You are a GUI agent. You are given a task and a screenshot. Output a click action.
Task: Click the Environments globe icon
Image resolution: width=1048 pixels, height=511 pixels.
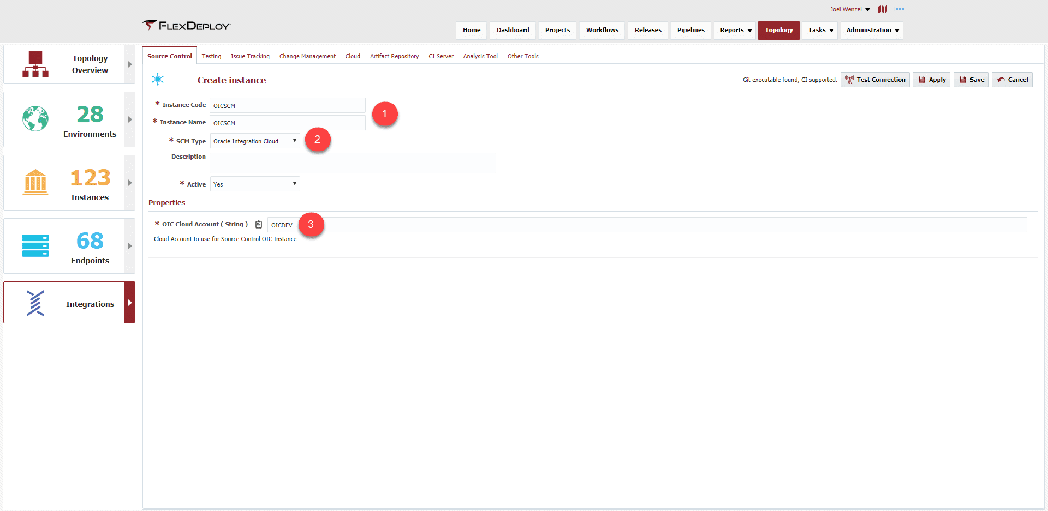coord(35,118)
